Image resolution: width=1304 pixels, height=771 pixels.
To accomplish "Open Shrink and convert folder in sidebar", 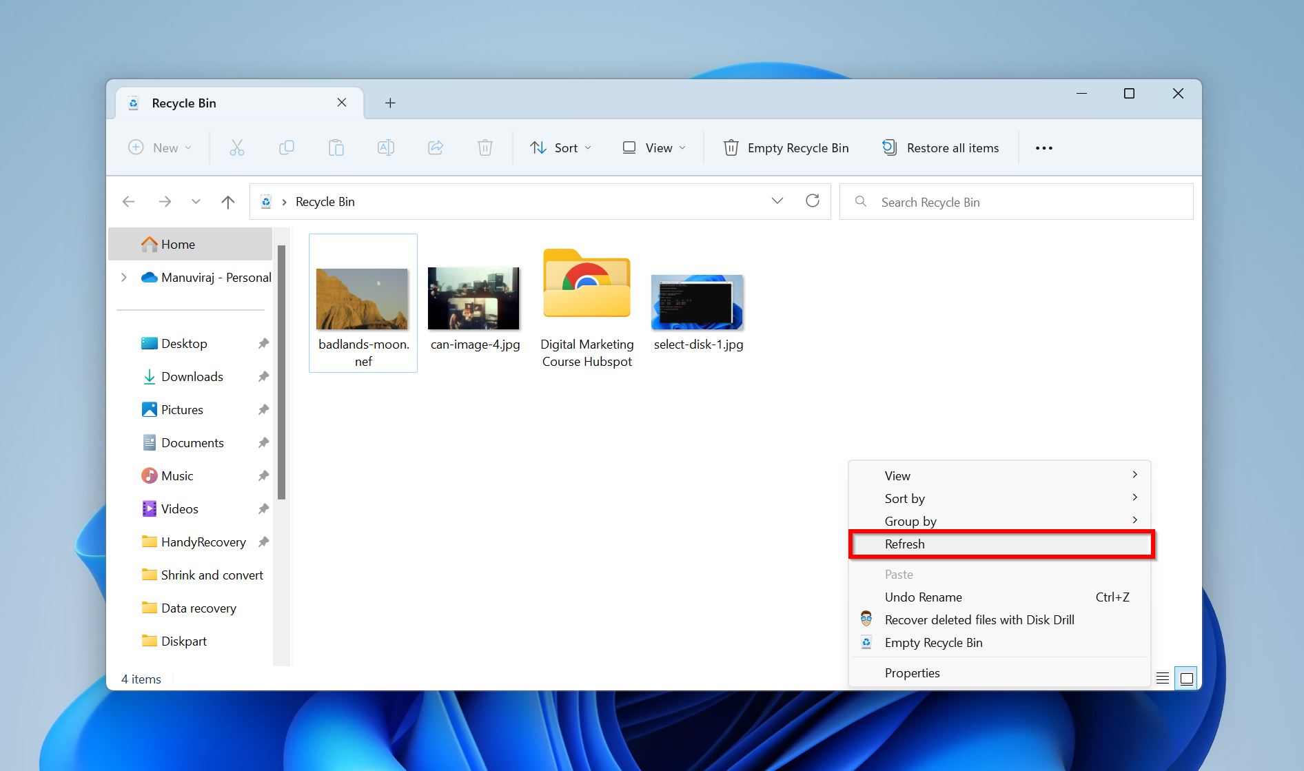I will pos(203,575).
